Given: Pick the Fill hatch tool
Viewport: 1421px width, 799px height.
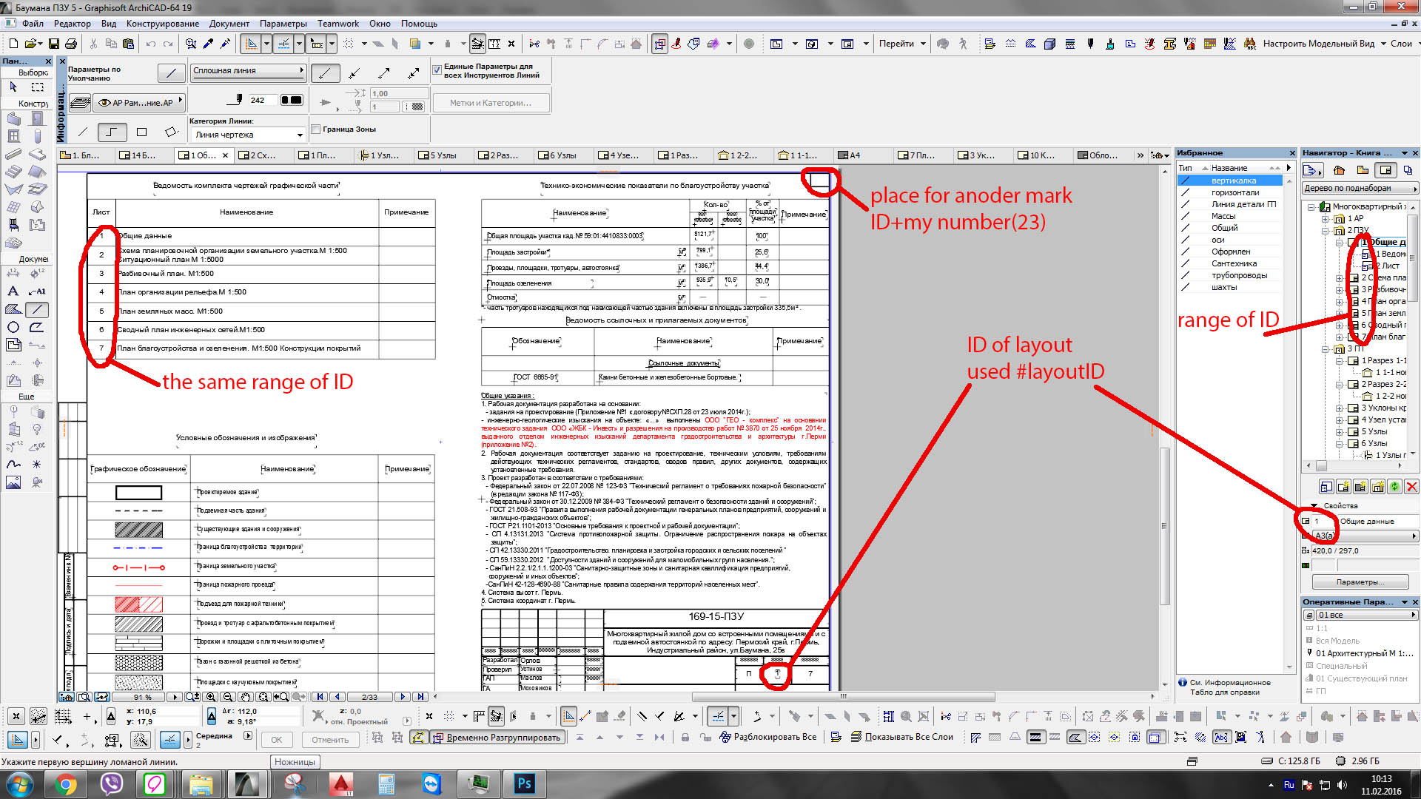Looking at the screenshot, I should (x=13, y=309).
